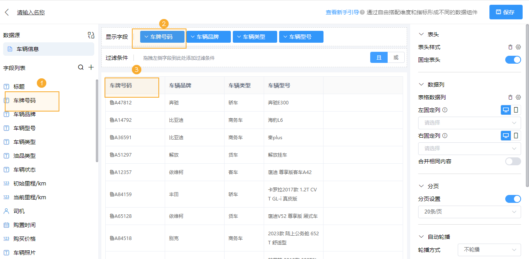This screenshot has width=529, height=259.
Task: Open the field search magnifier in 字段列表
Action: click(x=81, y=67)
